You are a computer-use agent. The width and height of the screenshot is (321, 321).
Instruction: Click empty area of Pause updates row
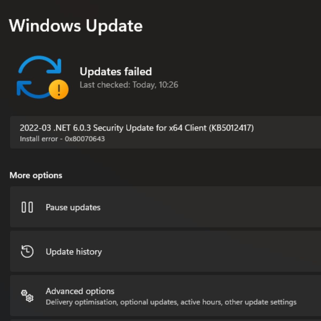[214, 207]
